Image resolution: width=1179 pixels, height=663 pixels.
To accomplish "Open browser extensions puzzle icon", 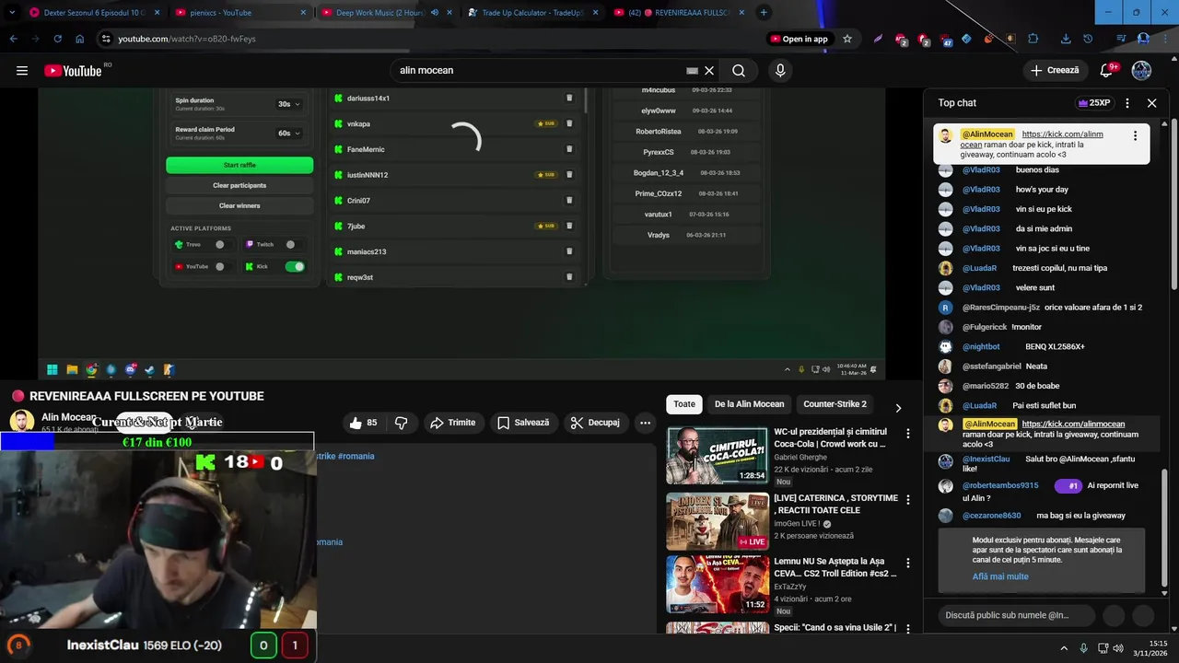I will [x=1033, y=39].
